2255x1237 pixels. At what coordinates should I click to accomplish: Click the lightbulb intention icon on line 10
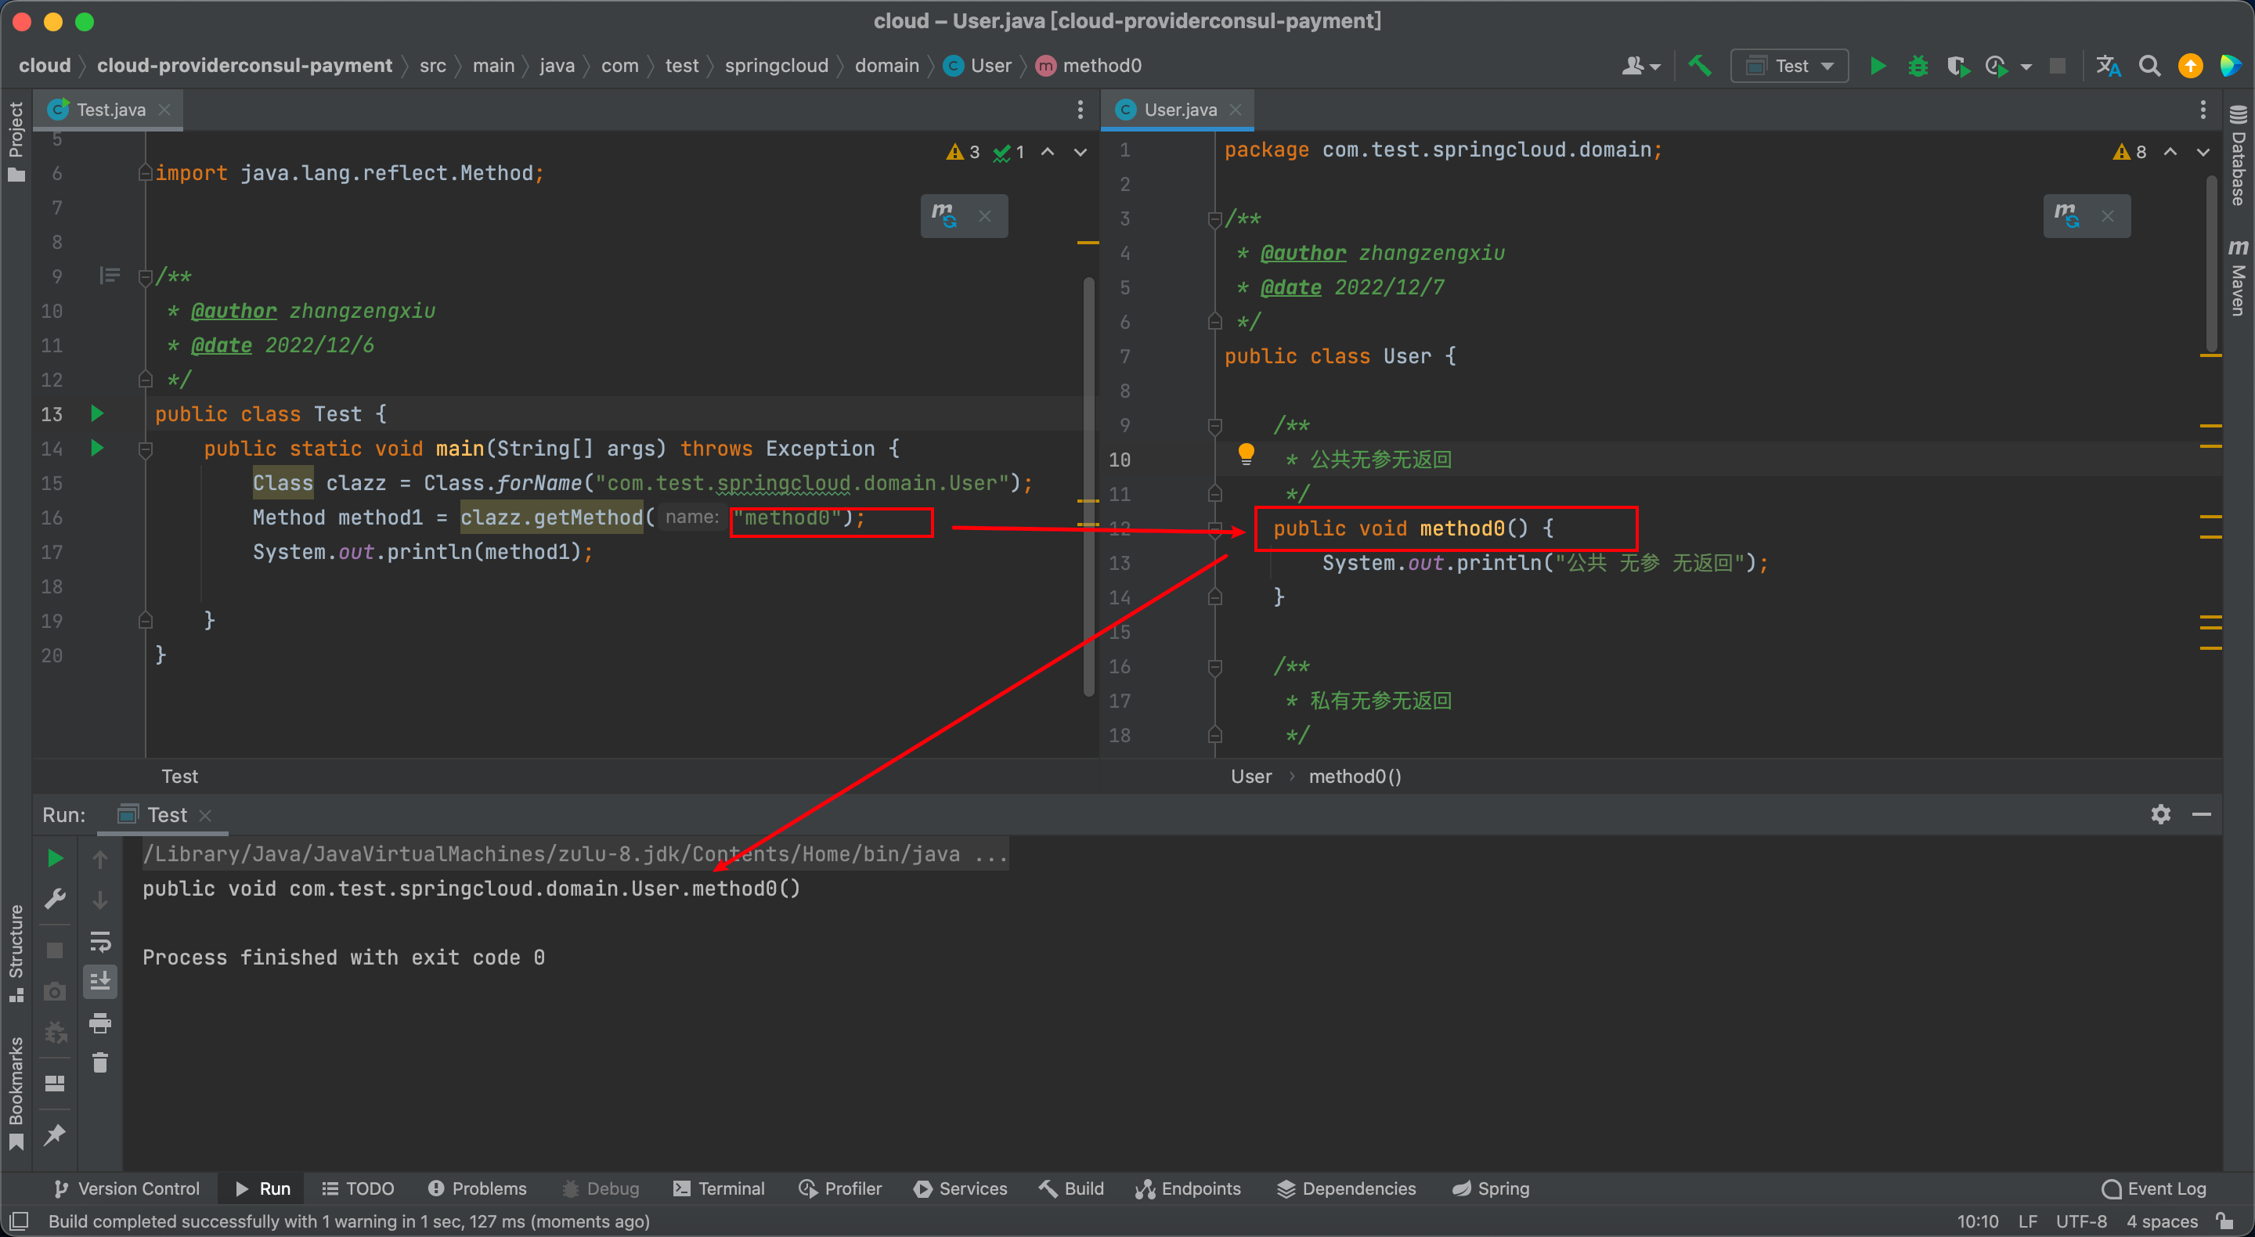(1246, 453)
